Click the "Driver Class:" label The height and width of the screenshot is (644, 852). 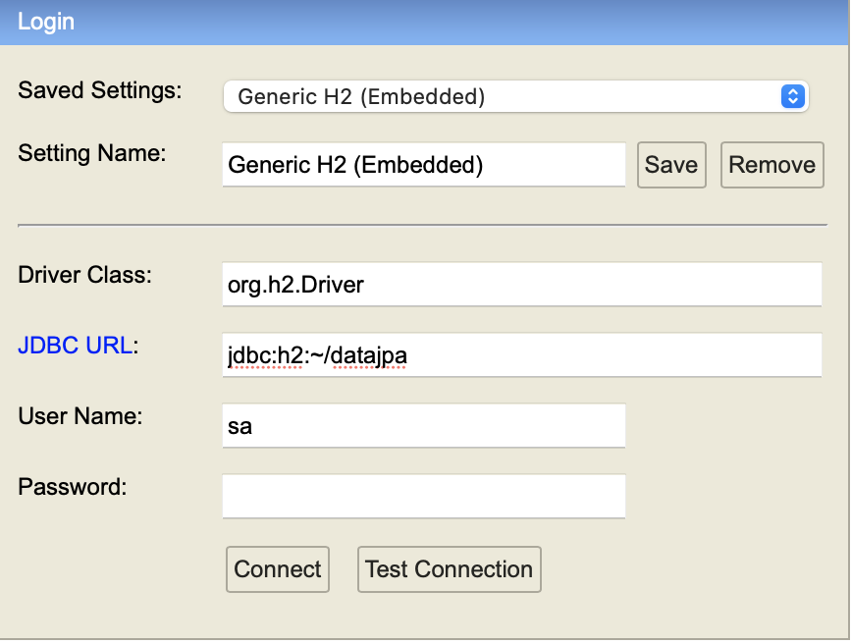[x=84, y=275]
